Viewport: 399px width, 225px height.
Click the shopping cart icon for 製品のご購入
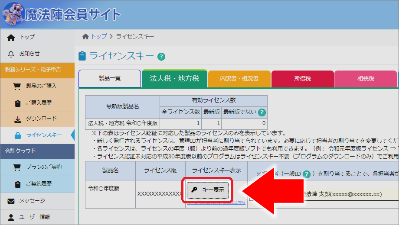tap(17, 86)
